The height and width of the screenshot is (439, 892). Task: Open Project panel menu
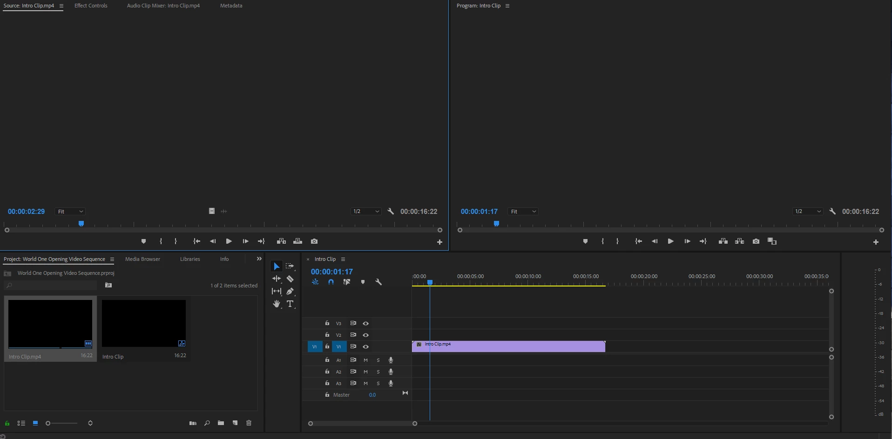112,259
